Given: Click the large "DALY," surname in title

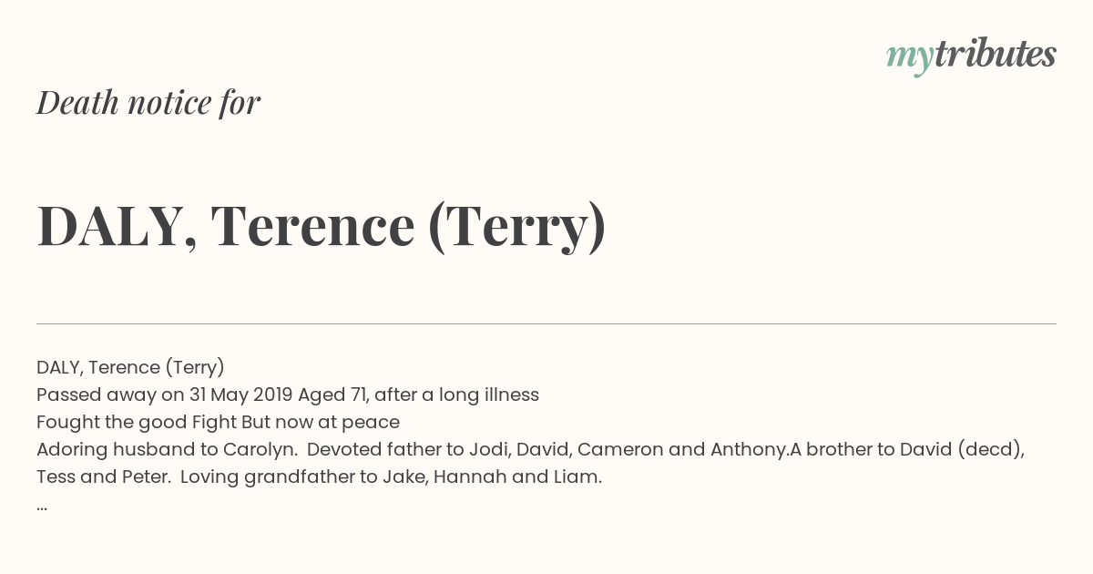Looking at the screenshot, I should 117,228.
